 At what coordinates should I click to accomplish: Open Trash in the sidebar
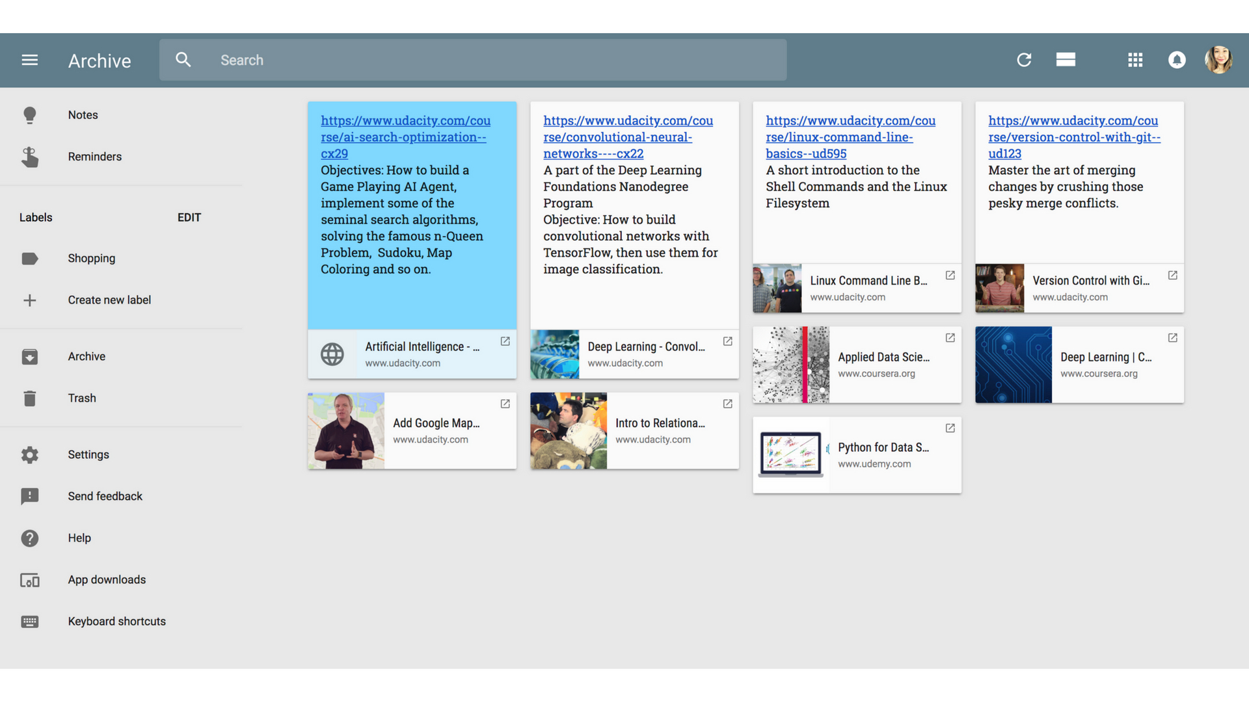point(82,398)
